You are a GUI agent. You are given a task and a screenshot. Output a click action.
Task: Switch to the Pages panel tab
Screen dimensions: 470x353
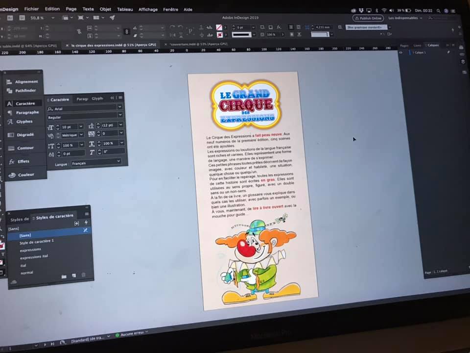point(404,46)
